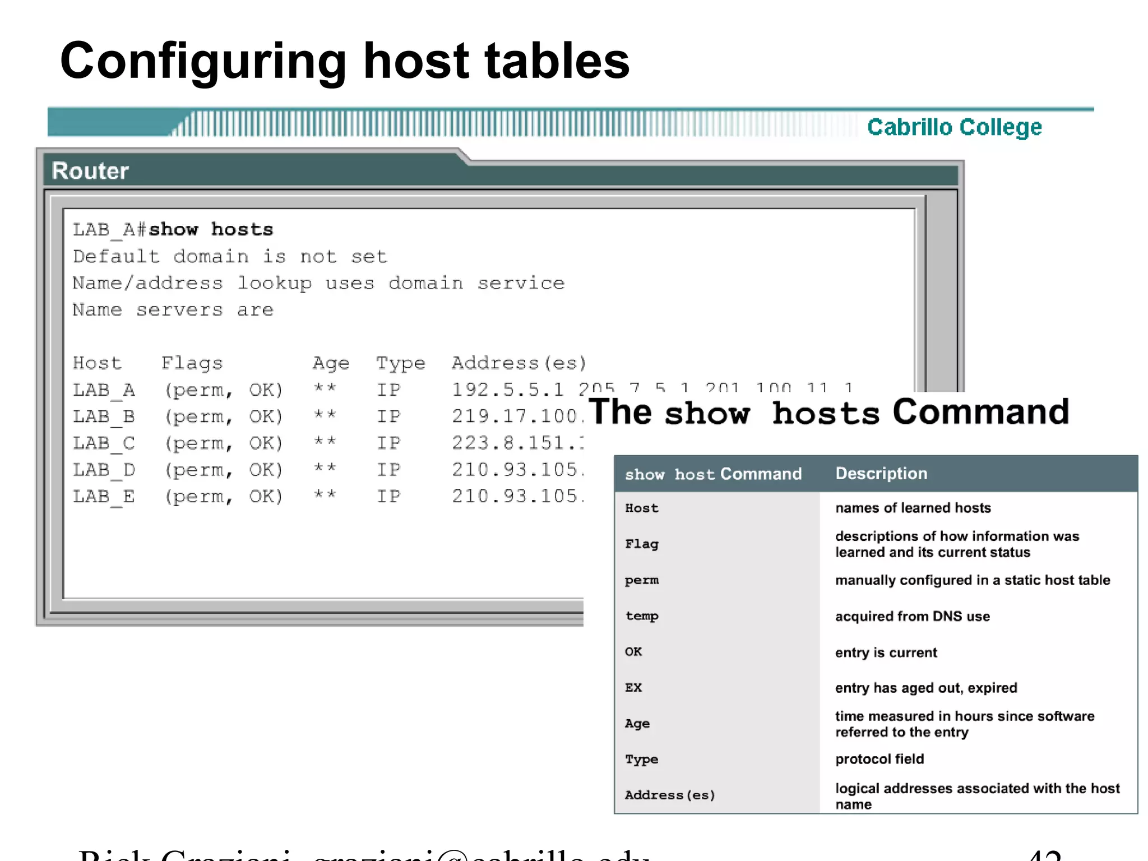Click 'protocol field' description
The width and height of the screenshot is (1148, 861).
(879, 759)
